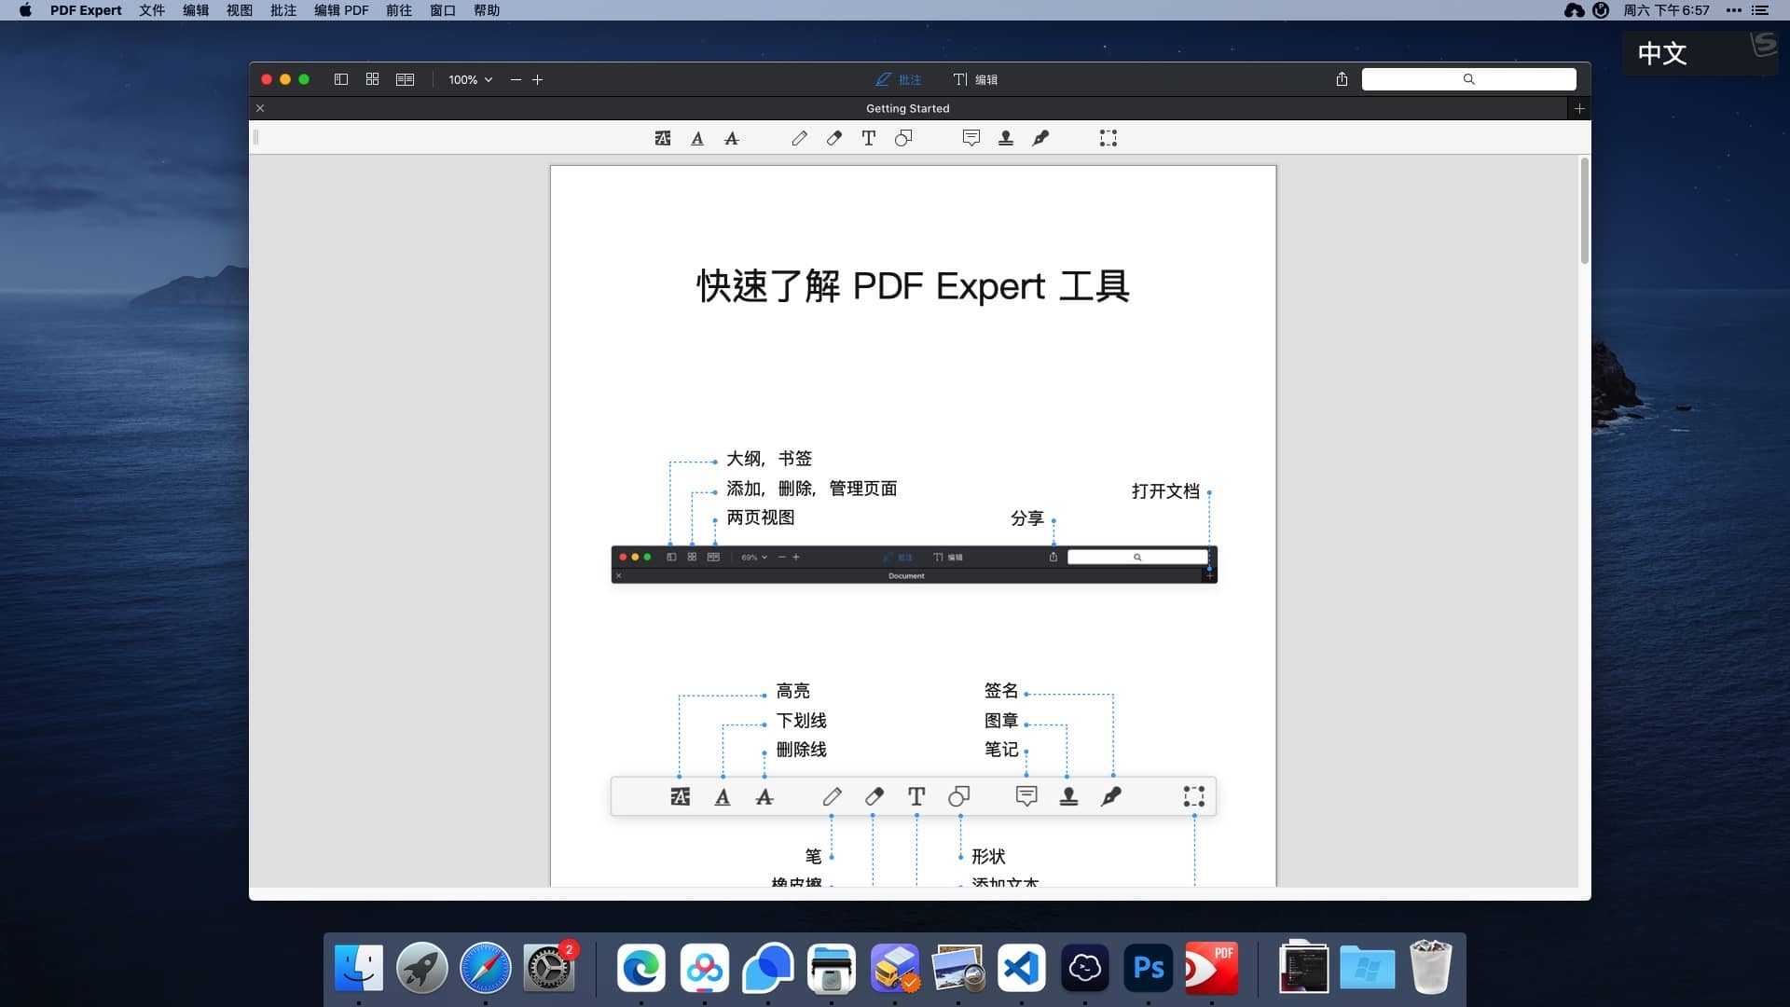The width and height of the screenshot is (1790, 1007).
Task: Open the 视图 menu
Action: point(240,10)
